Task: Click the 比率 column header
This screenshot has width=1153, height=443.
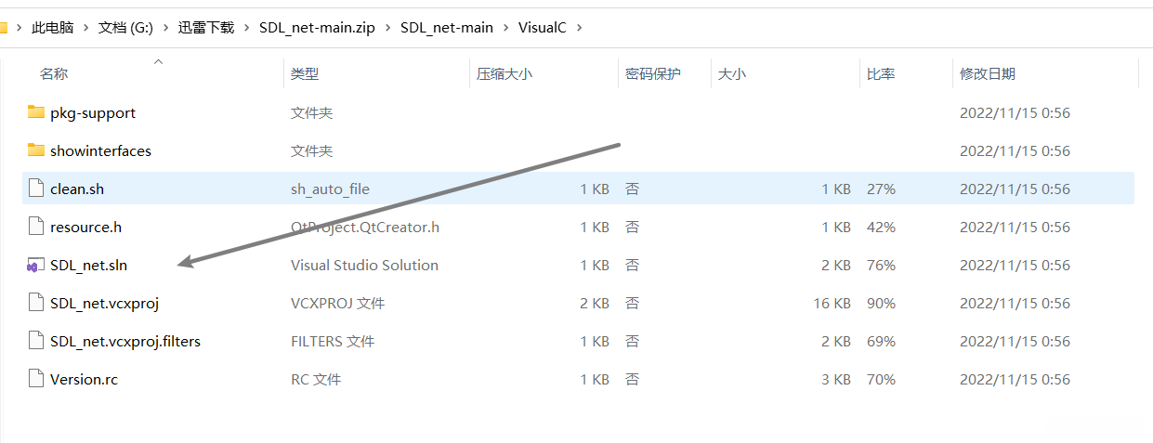Action: tap(881, 73)
